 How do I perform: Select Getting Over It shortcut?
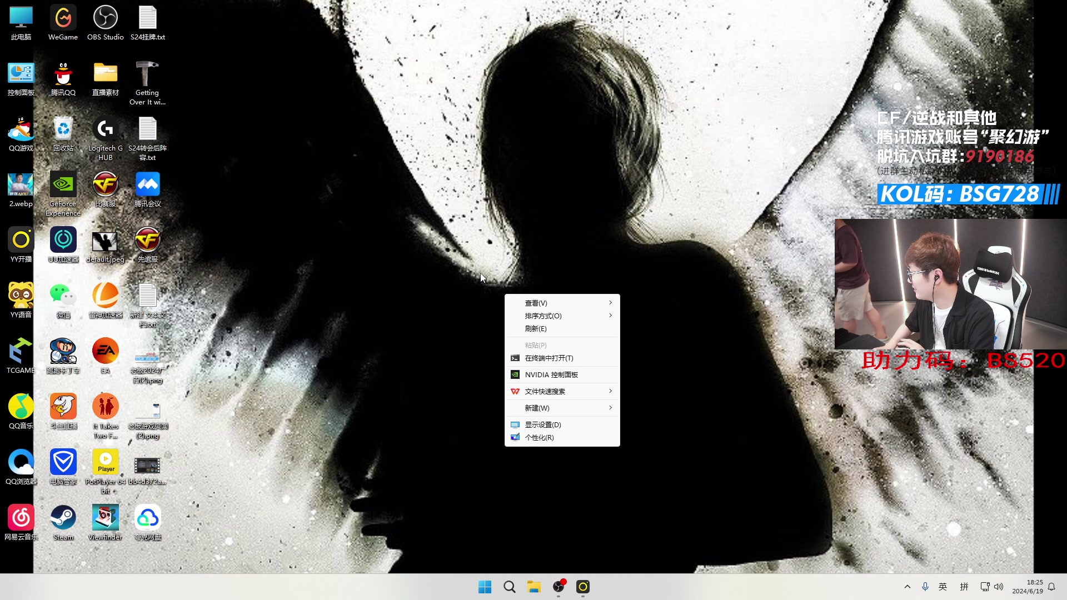[x=147, y=83]
